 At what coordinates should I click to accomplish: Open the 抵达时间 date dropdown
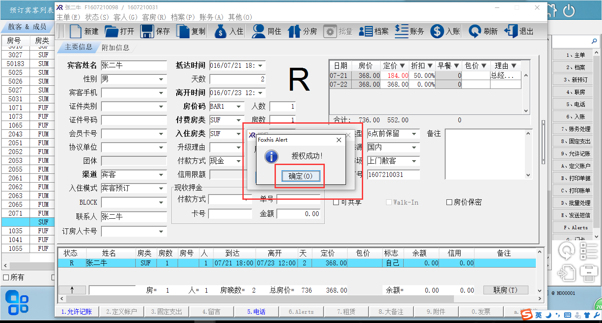(260, 66)
